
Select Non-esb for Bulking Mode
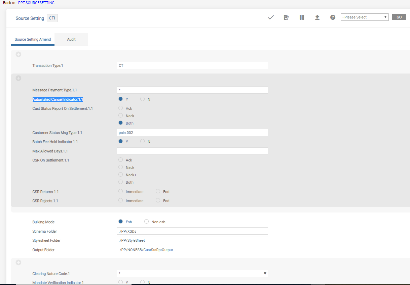(x=146, y=222)
